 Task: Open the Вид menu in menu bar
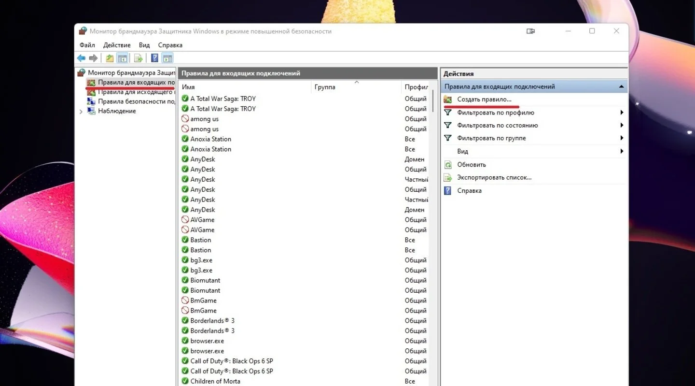point(144,45)
